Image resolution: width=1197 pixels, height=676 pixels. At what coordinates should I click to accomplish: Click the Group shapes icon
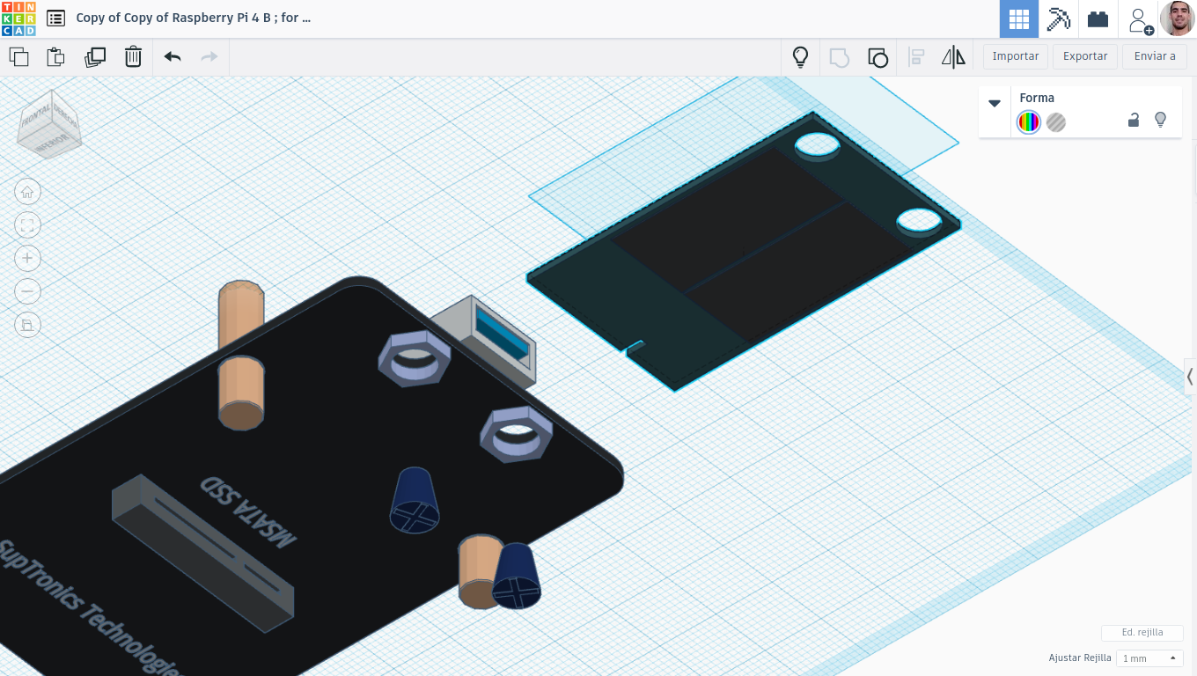pos(839,57)
